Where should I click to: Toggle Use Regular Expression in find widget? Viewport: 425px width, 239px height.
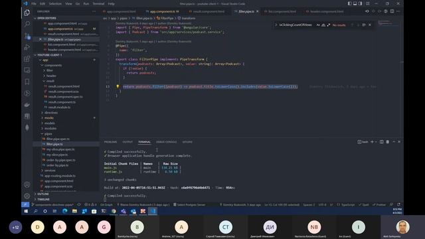329,25
